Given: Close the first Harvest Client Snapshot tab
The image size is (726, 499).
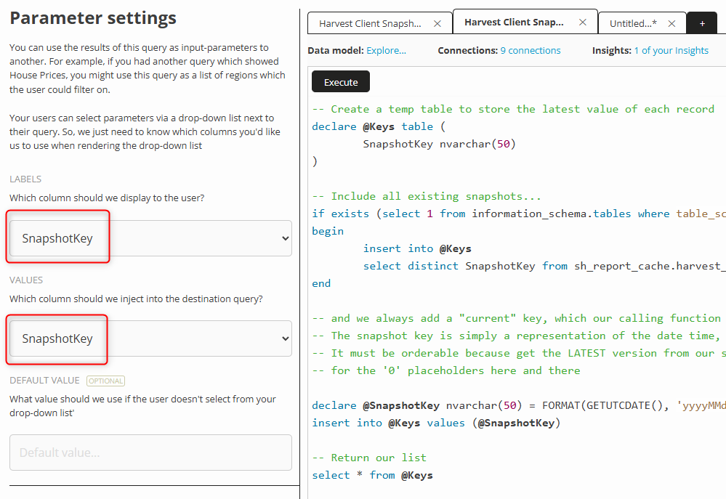Looking at the screenshot, I should [x=437, y=23].
